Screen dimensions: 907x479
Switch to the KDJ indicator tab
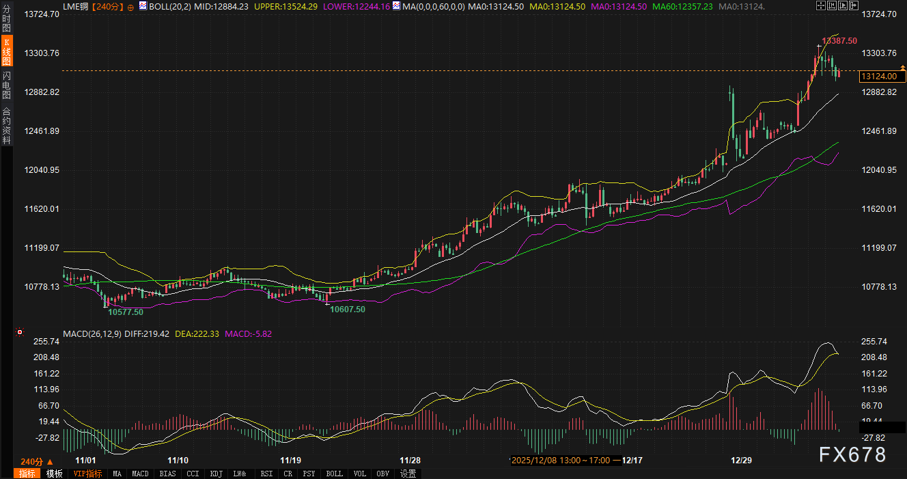[x=216, y=474]
